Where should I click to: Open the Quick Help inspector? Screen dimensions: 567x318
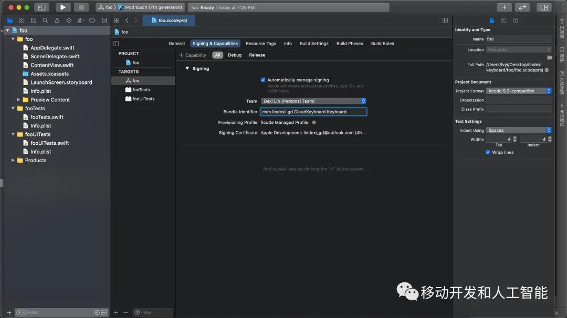tap(516, 20)
